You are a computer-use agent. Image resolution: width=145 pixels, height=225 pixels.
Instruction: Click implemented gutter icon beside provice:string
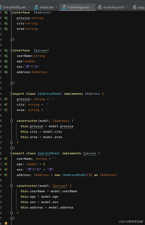pos(6,18)
